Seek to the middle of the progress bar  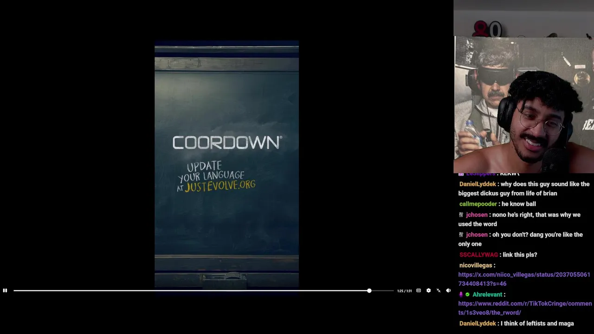coord(204,291)
